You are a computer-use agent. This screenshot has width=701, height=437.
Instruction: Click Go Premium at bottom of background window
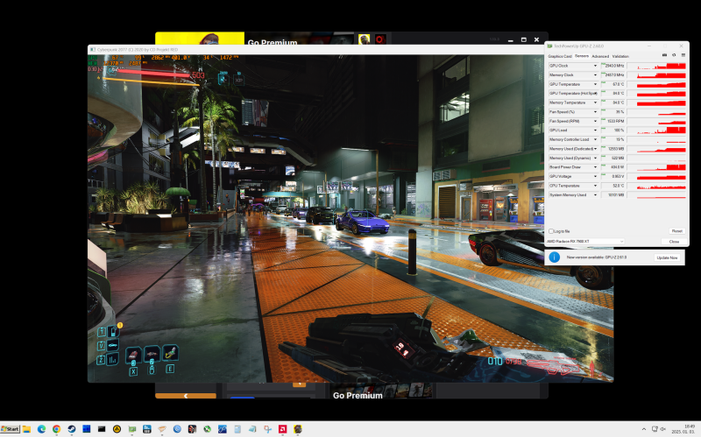358,396
